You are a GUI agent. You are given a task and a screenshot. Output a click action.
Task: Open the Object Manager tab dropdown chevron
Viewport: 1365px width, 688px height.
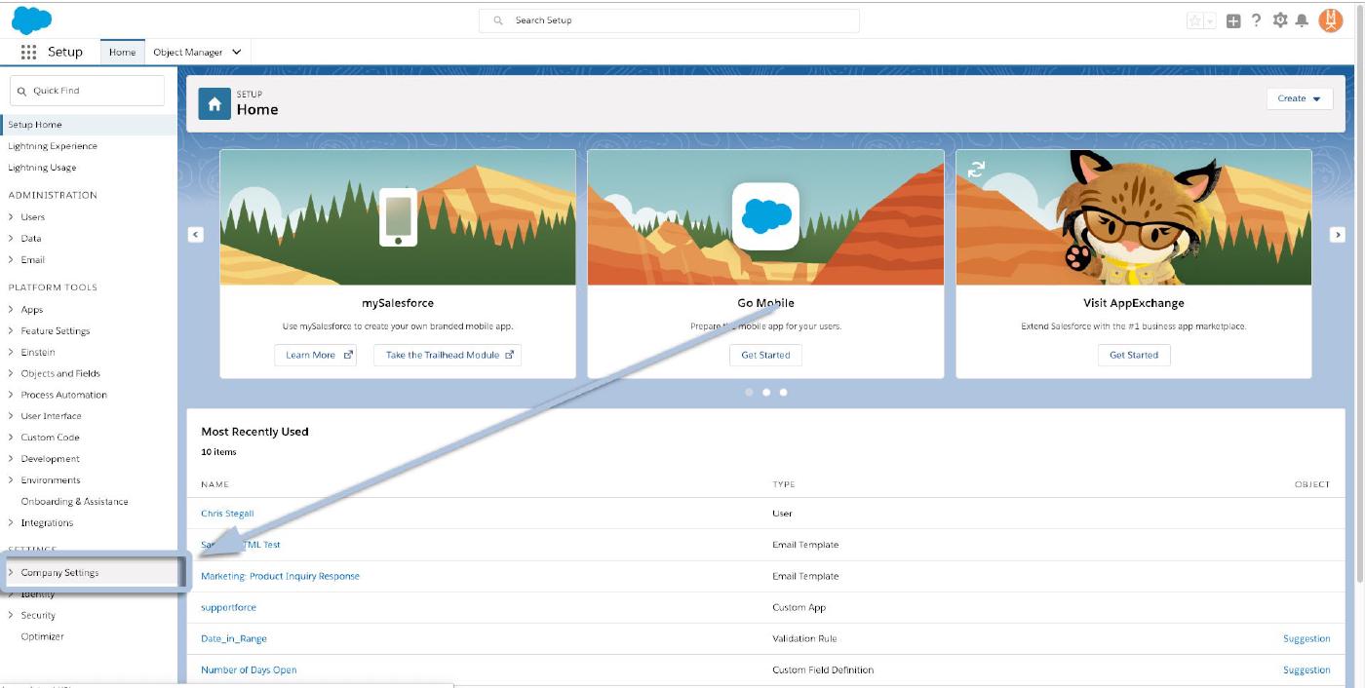pyautogui.click(x=237, y=53)
